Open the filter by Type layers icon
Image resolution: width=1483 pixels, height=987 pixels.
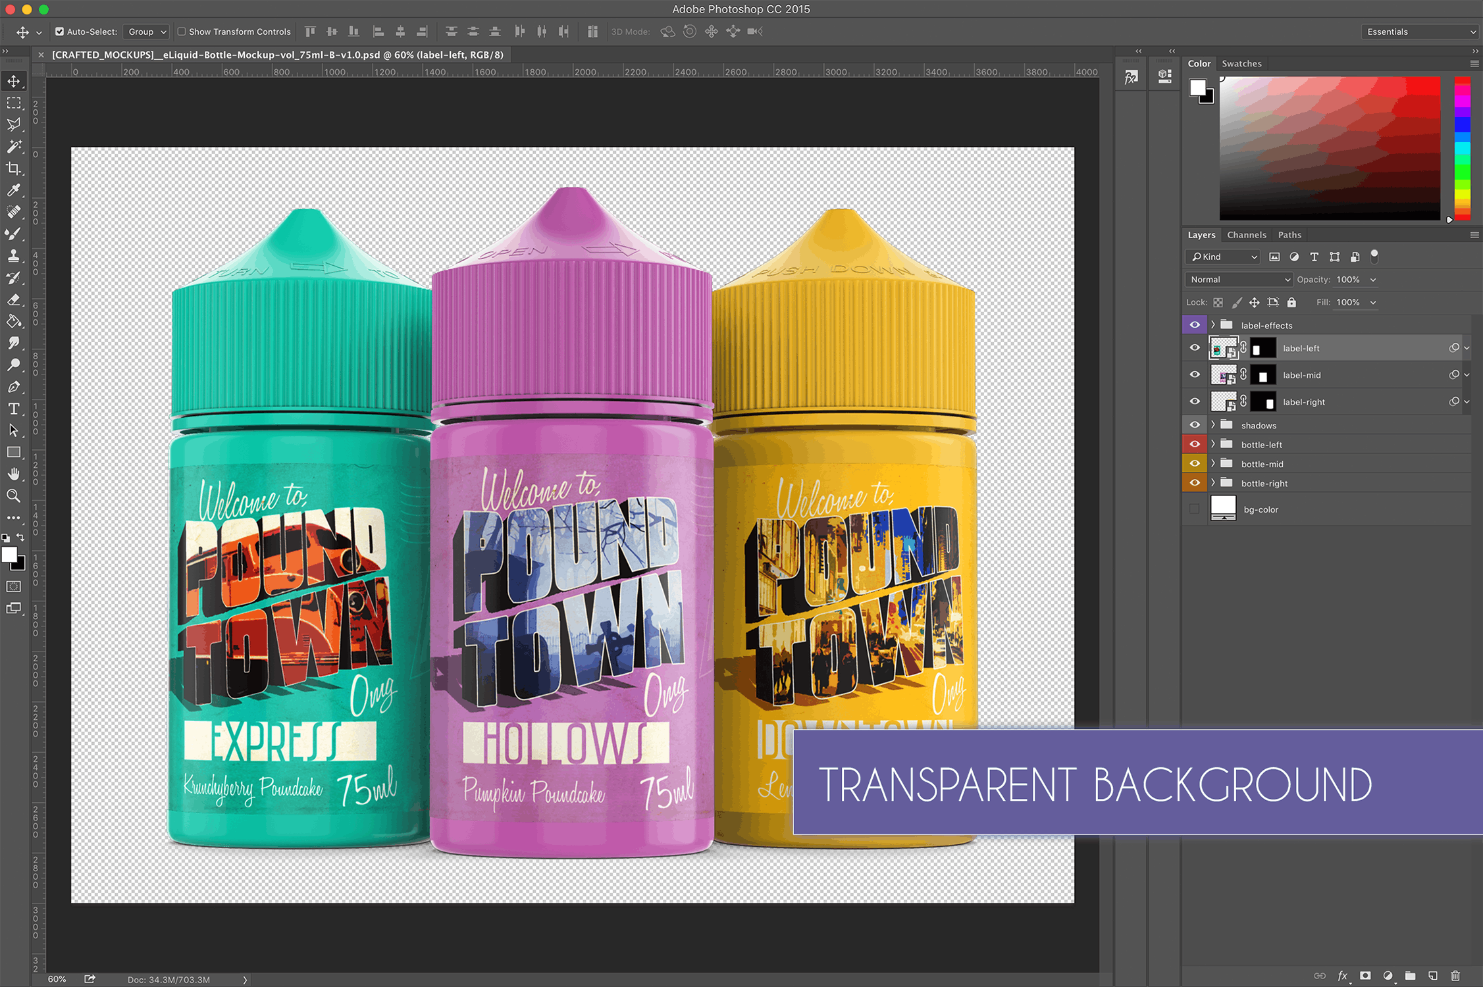1314,257
